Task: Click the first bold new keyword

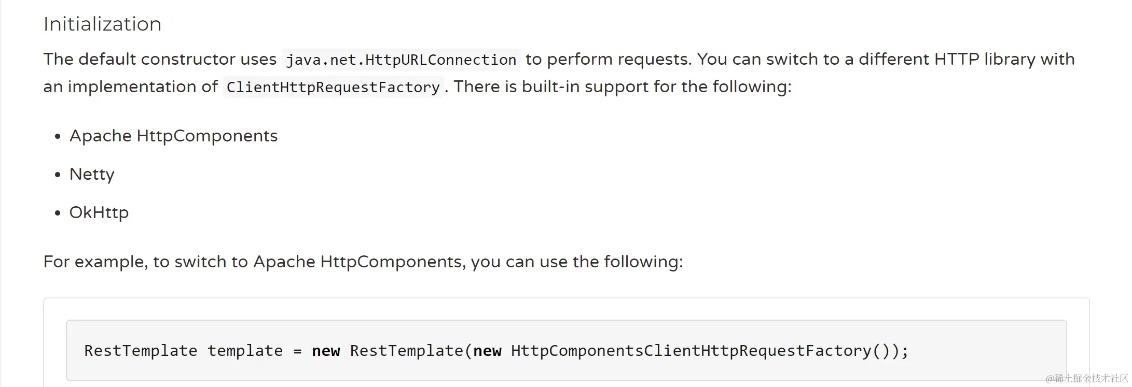Action: 326,351
